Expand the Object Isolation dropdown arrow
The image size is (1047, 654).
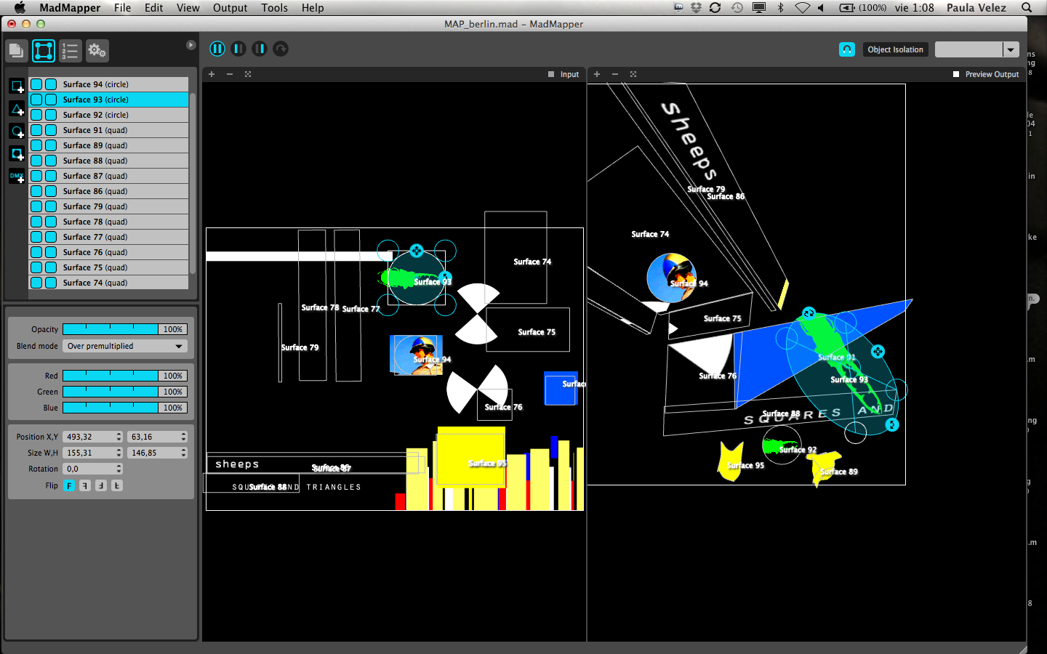click(1011, 49)
